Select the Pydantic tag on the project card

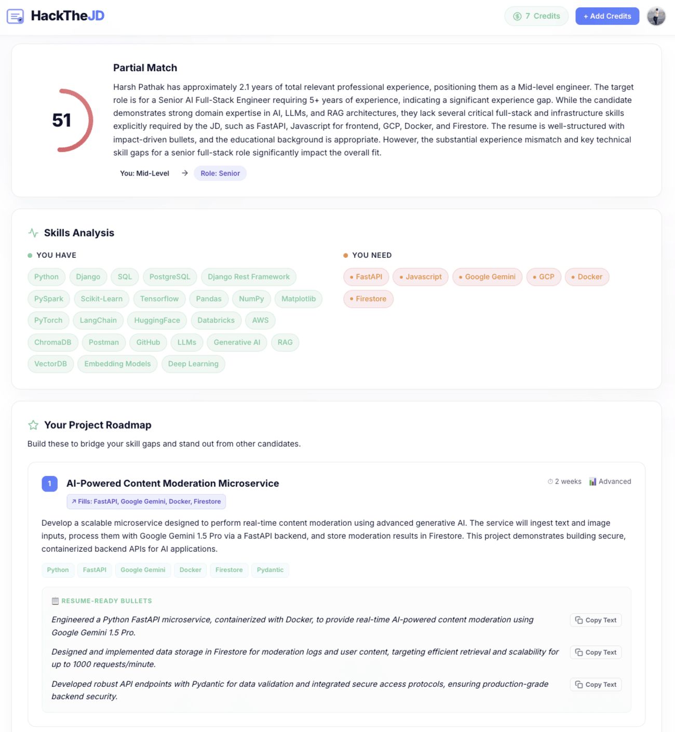tap(270, 570)
